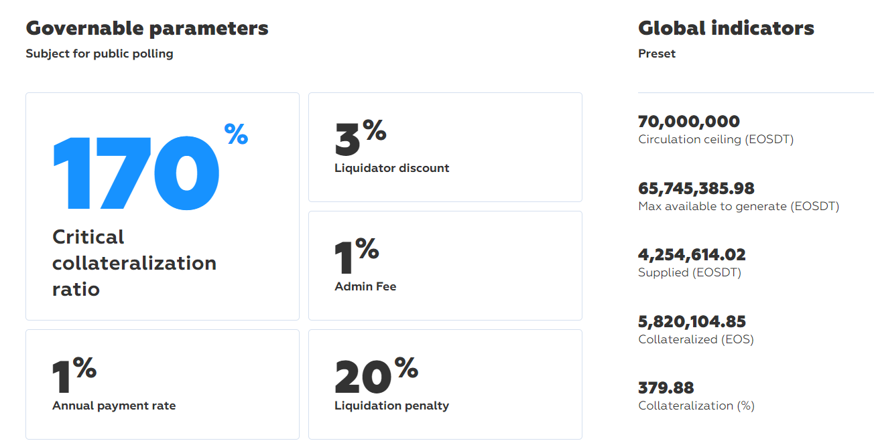Open the 20% Liquidation penalty card

pos(445,384)
